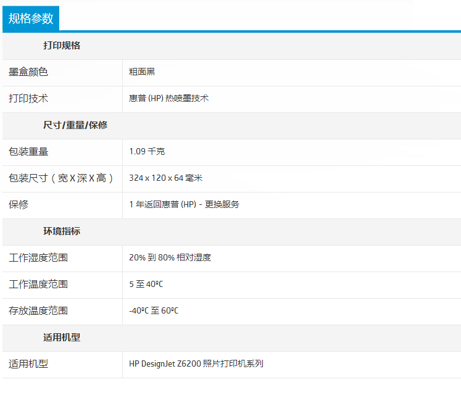Click the 适用机型 row label
This screenshot has height=403, width=461.
[x=28, y=364]
